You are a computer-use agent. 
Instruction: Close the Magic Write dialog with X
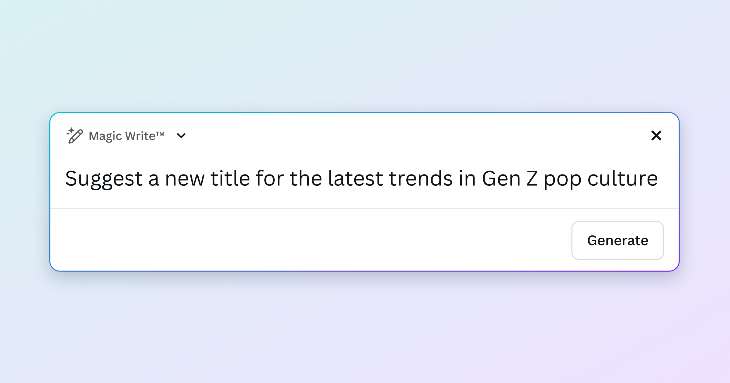click(656, 136)
